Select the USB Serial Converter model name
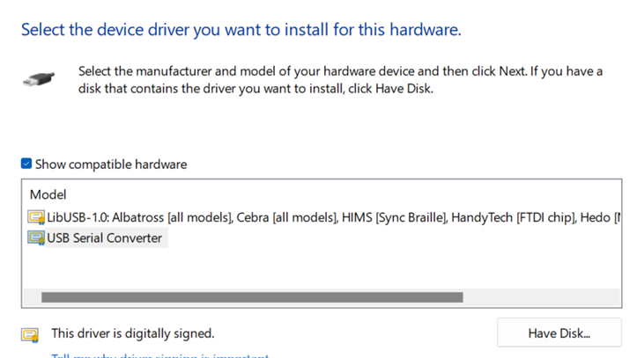 point(105,237)
